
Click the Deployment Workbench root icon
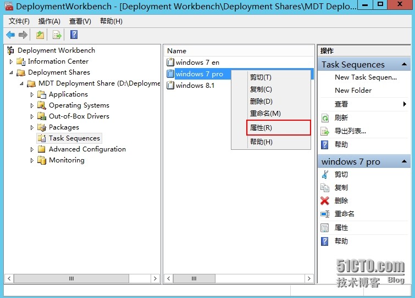[10, 50]
